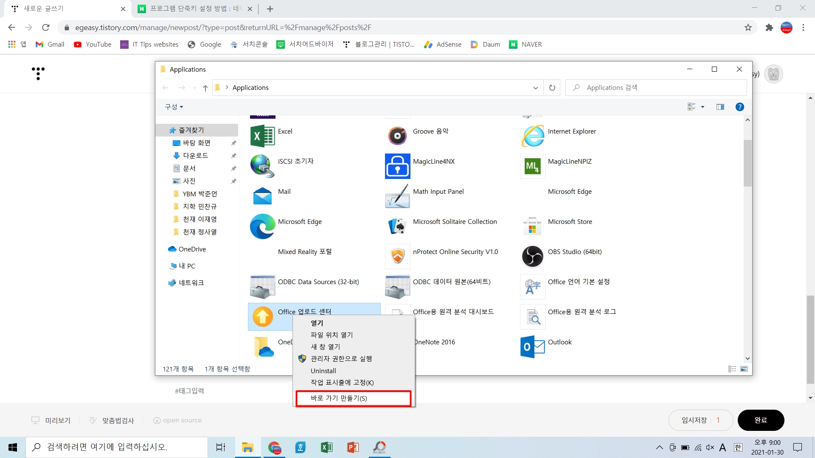Click the OBS Studio (64bit) icon
The image size is (815, 458).
pyautogui.click(x=532, y=257)
